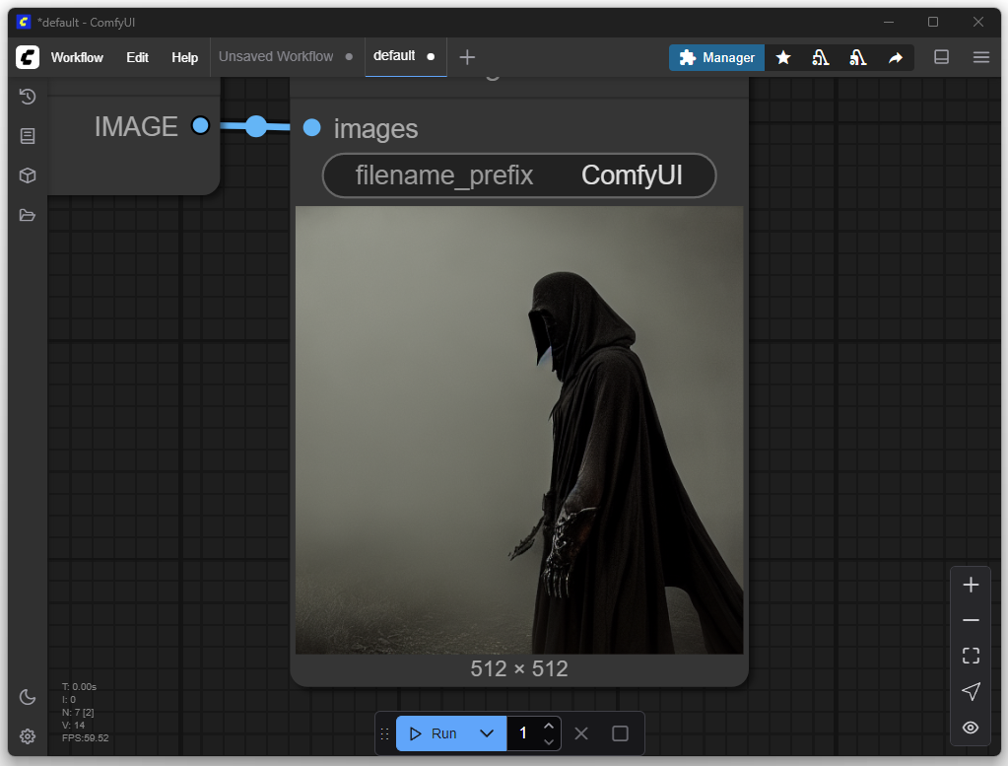Click the Manager button
Viewport: 1008px width, 766px height.
(716, 57)
